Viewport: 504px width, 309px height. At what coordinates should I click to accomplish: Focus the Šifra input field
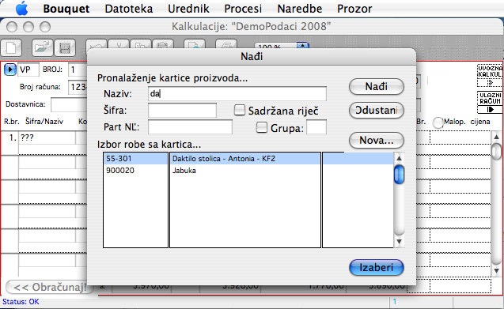coord(182,110)
